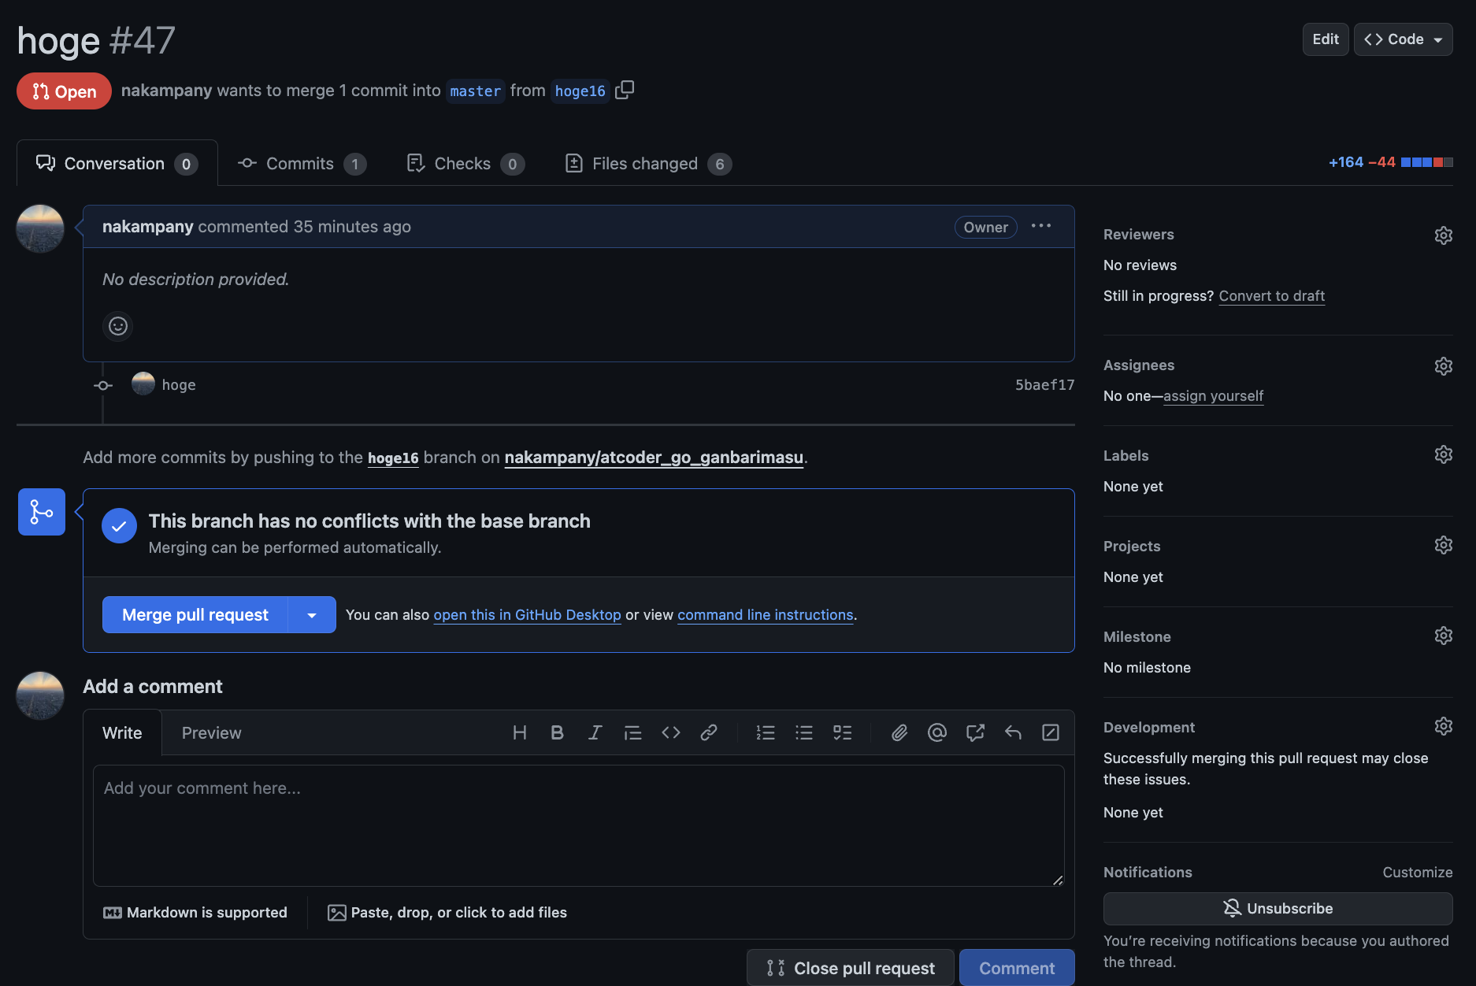The image size is (1476, 986).
Task: Open the Reviewers gear settings
Action: click(x=1443, y=235)
